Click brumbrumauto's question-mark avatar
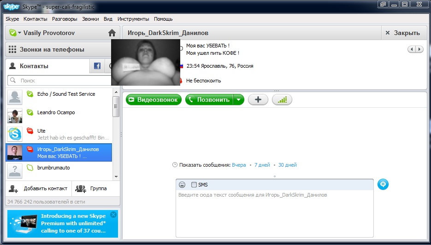The width and height of the screenshot is (431, 245). pyautogui.click(x=15, y=171)
